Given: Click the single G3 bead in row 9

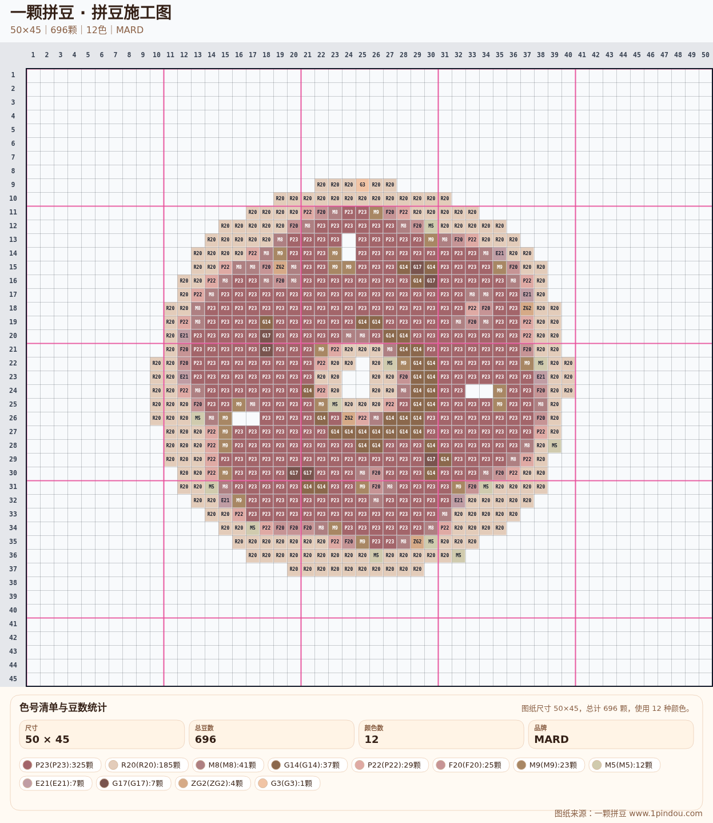Looking at the screenshot, I should click(x=363, y=185).
